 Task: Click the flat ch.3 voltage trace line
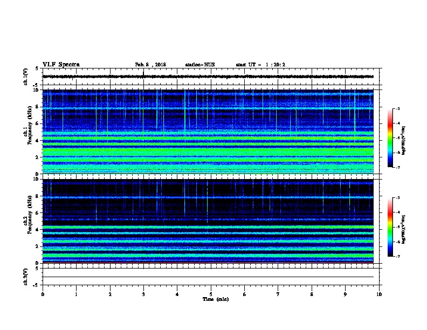click(x=208, y=277)
